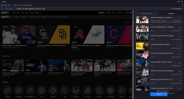Click the browser forward arrow

[x=6, y=5]
